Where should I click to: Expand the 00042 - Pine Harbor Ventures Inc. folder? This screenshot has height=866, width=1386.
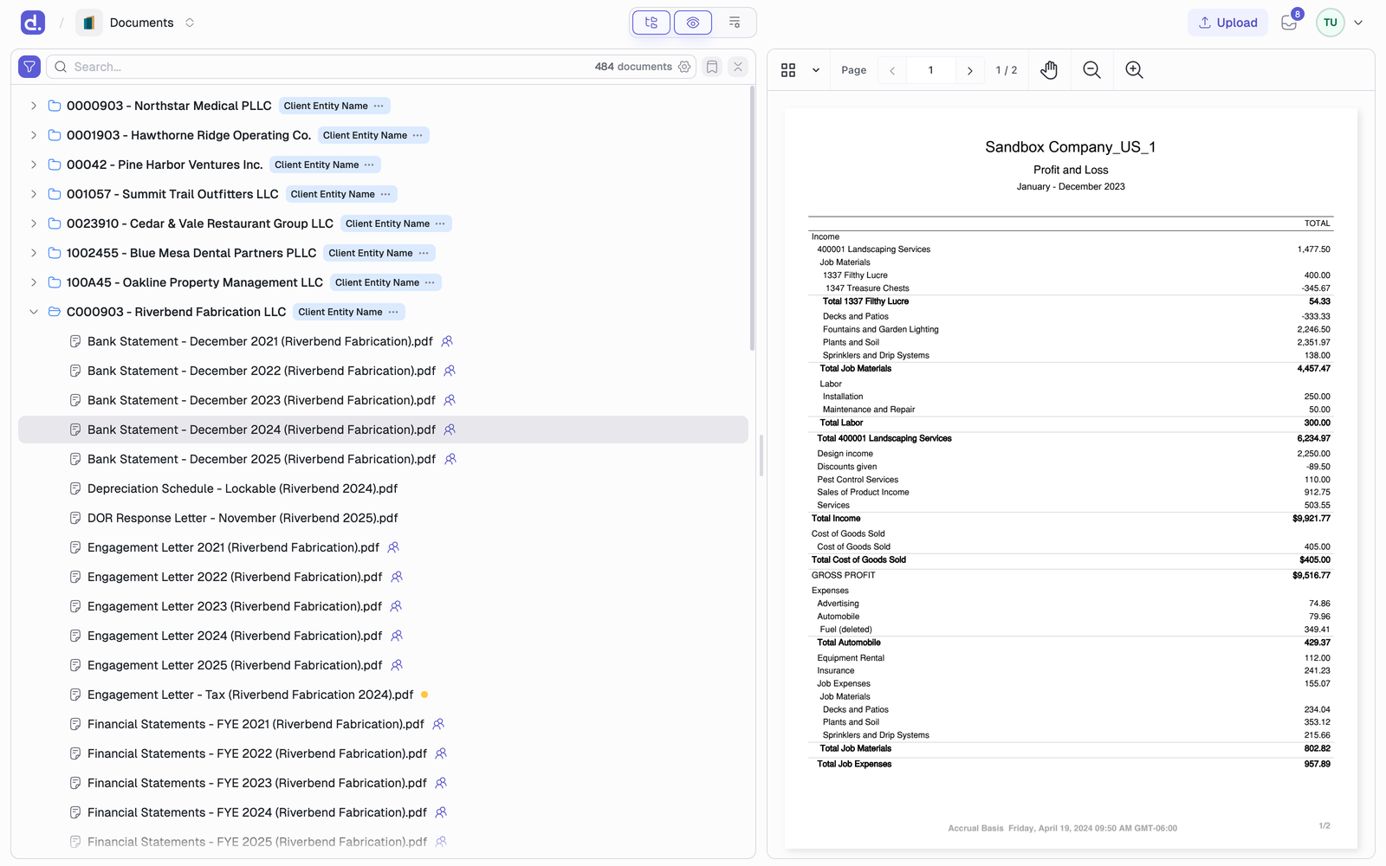click(34, 165)
